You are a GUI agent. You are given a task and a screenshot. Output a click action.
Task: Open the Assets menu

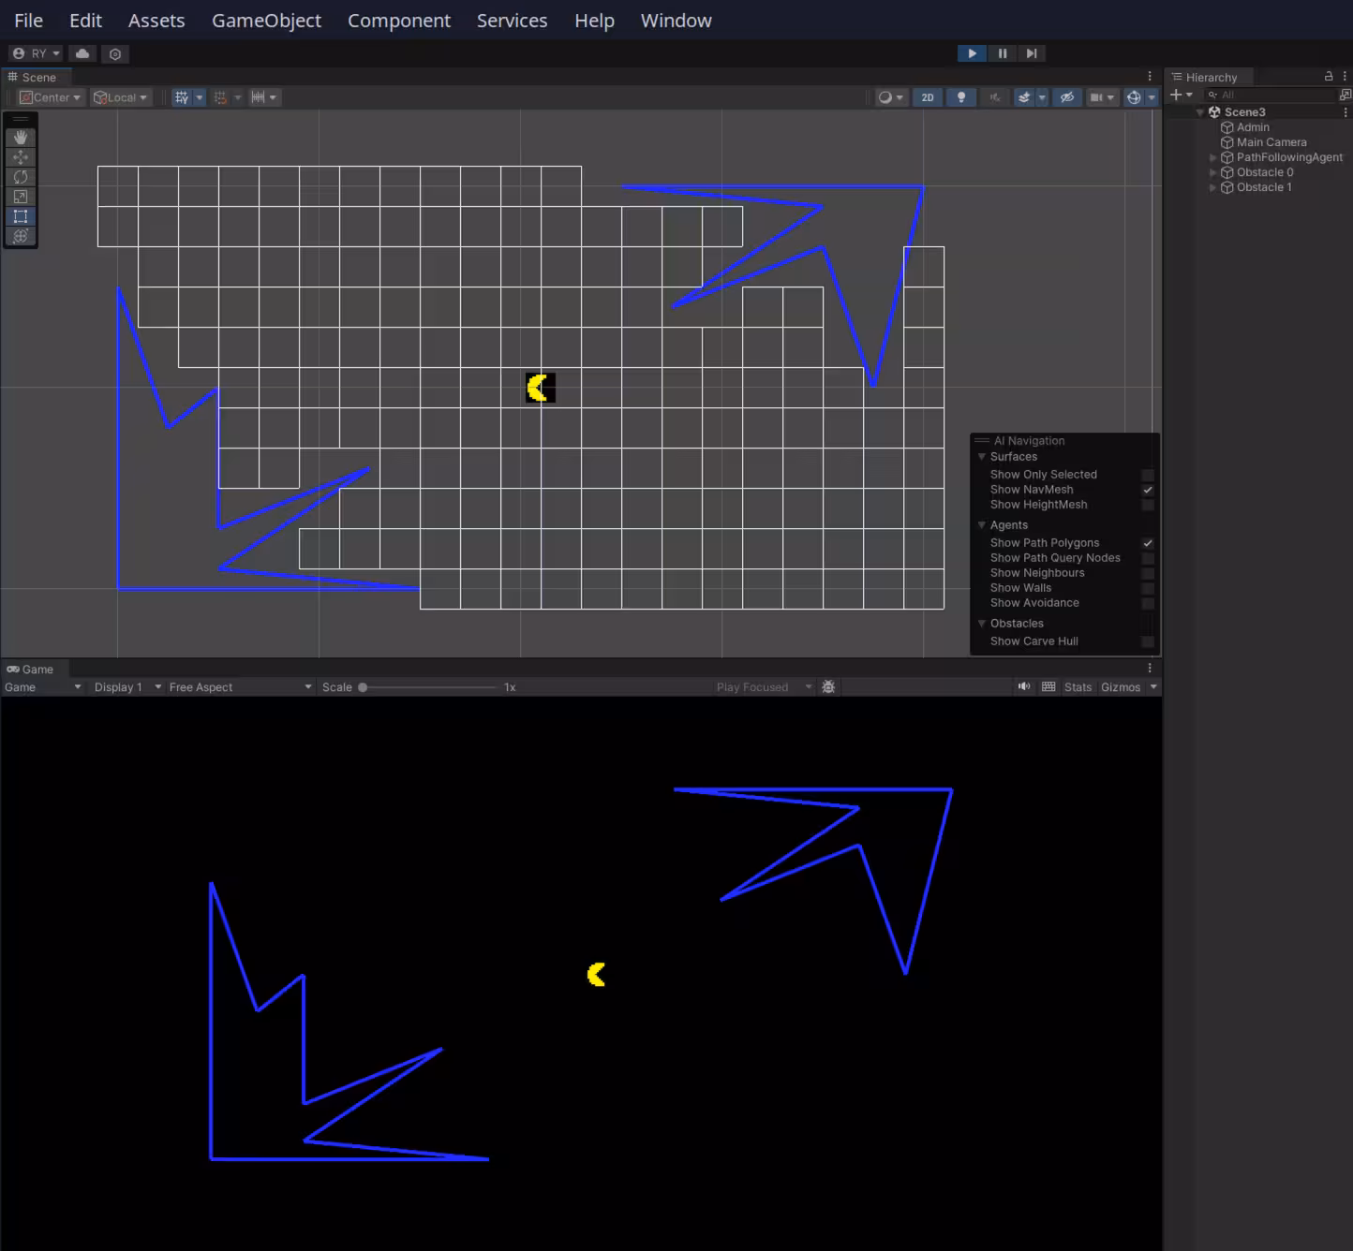tap(156, 21)
